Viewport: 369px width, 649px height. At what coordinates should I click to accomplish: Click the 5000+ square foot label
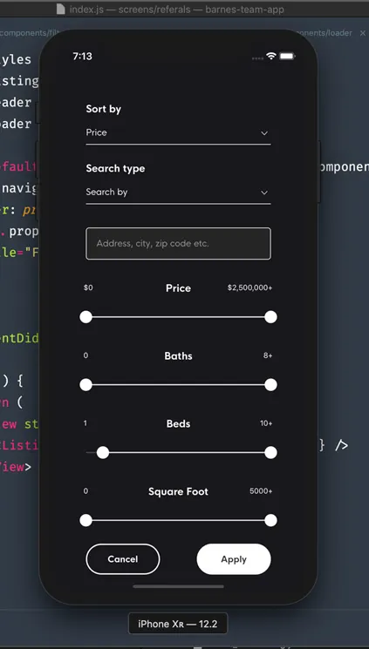click(261, 491)
